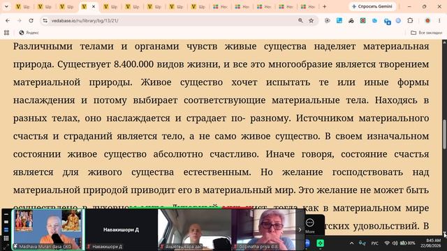
Task: Switch the РУС keyboard language indicator
Action: [374, 243]
